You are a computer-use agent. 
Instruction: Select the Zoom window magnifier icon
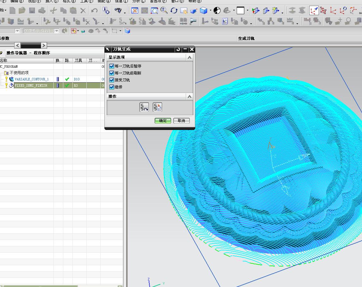coord(154,11)
